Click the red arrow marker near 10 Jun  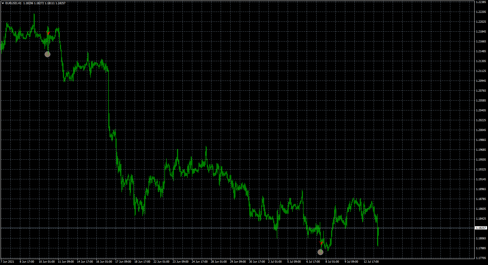coord(48,33)
